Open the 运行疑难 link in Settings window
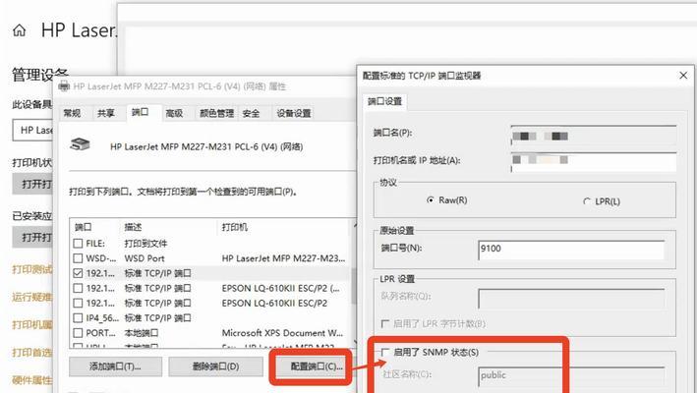 (32, 297)
